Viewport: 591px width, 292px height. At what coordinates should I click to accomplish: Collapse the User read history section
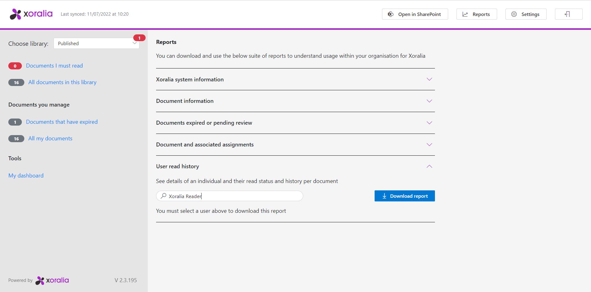(x=429, y=166)
